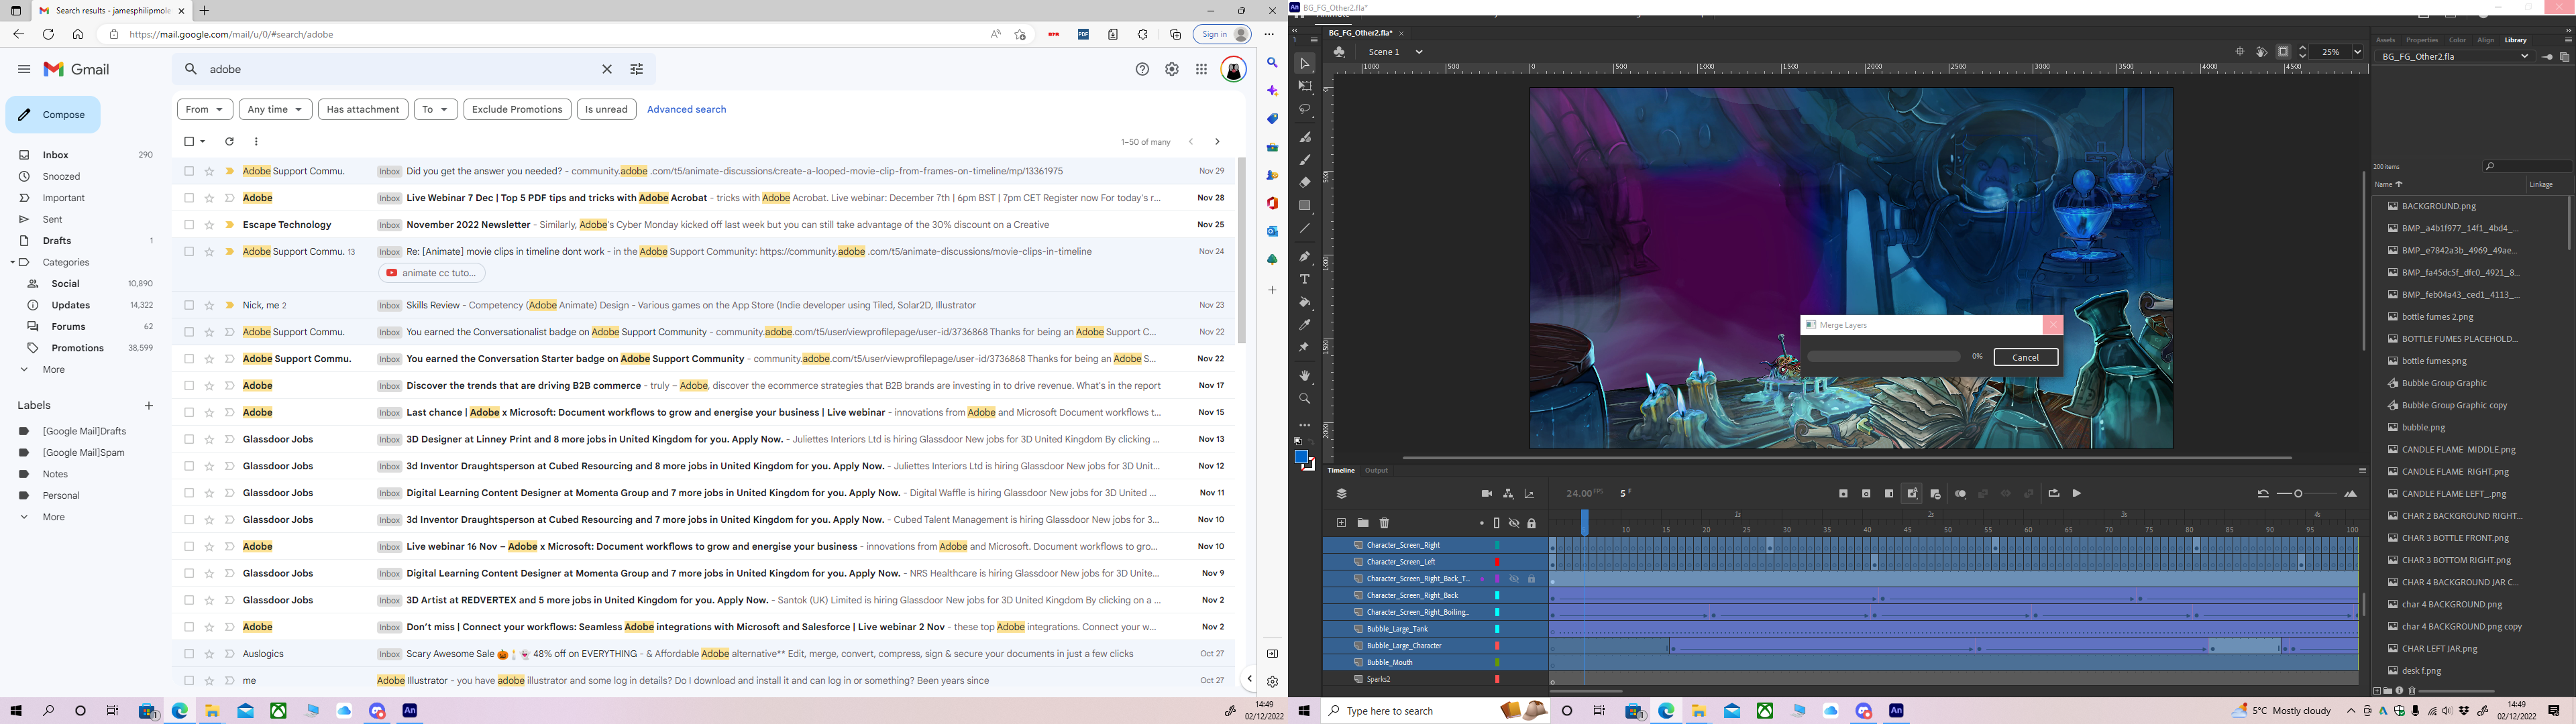Select the Zoom magnifier tool
2576x724 pixels.
click(x=1305, y=398)
